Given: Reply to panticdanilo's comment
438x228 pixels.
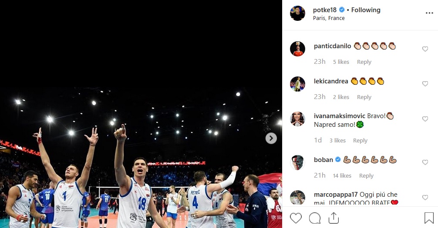Looking at the screenshot, I should [x=364, y=62].
